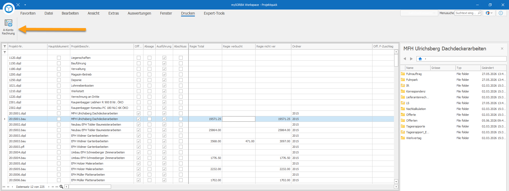Open the domain selector dropdown left of Menusuche

tap(419, 13)
